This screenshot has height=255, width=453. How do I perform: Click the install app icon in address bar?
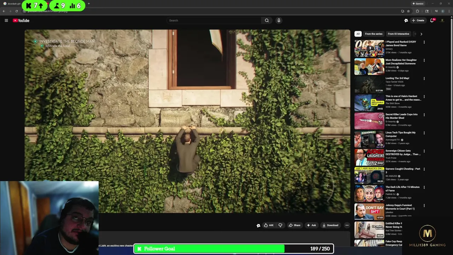click(x=402, y=11)
